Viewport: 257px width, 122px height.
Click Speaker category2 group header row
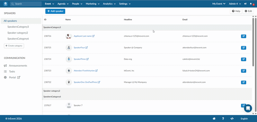147,91
